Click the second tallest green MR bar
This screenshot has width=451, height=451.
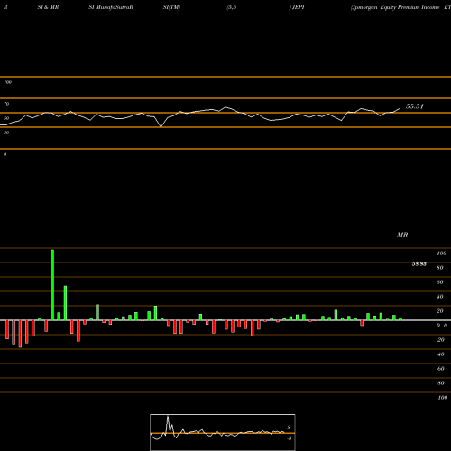(x=65, y=303)
